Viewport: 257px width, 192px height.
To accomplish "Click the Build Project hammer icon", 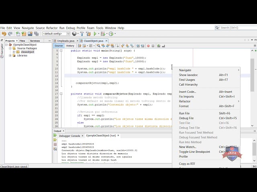I will coord(82,34).
